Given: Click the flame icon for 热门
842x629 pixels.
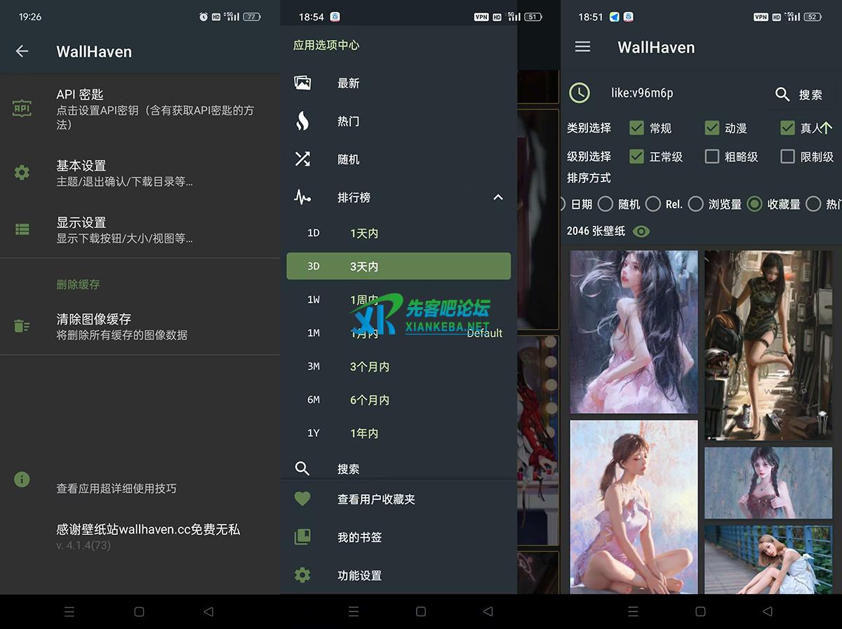Looking at the screenshot, I should (302, 121).
